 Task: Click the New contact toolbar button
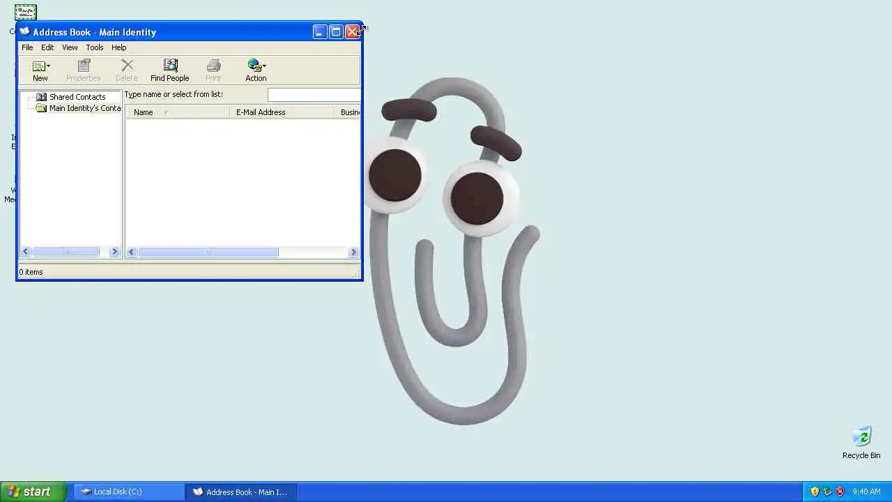click(x=40, y=70)
